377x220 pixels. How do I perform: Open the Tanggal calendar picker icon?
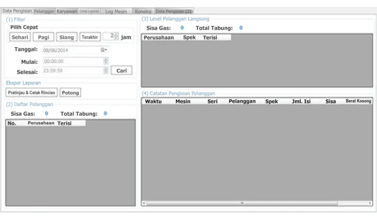tap(104, 50)
